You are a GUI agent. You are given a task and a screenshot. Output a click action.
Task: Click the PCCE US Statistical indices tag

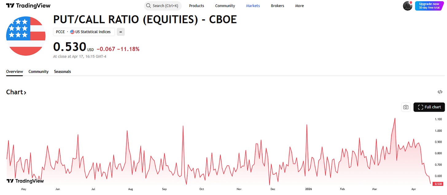click(84, 32)
